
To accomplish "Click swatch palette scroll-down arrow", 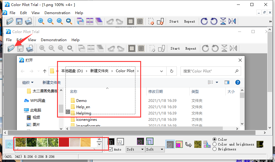I will pyautogui.click(x=99, y=144).
